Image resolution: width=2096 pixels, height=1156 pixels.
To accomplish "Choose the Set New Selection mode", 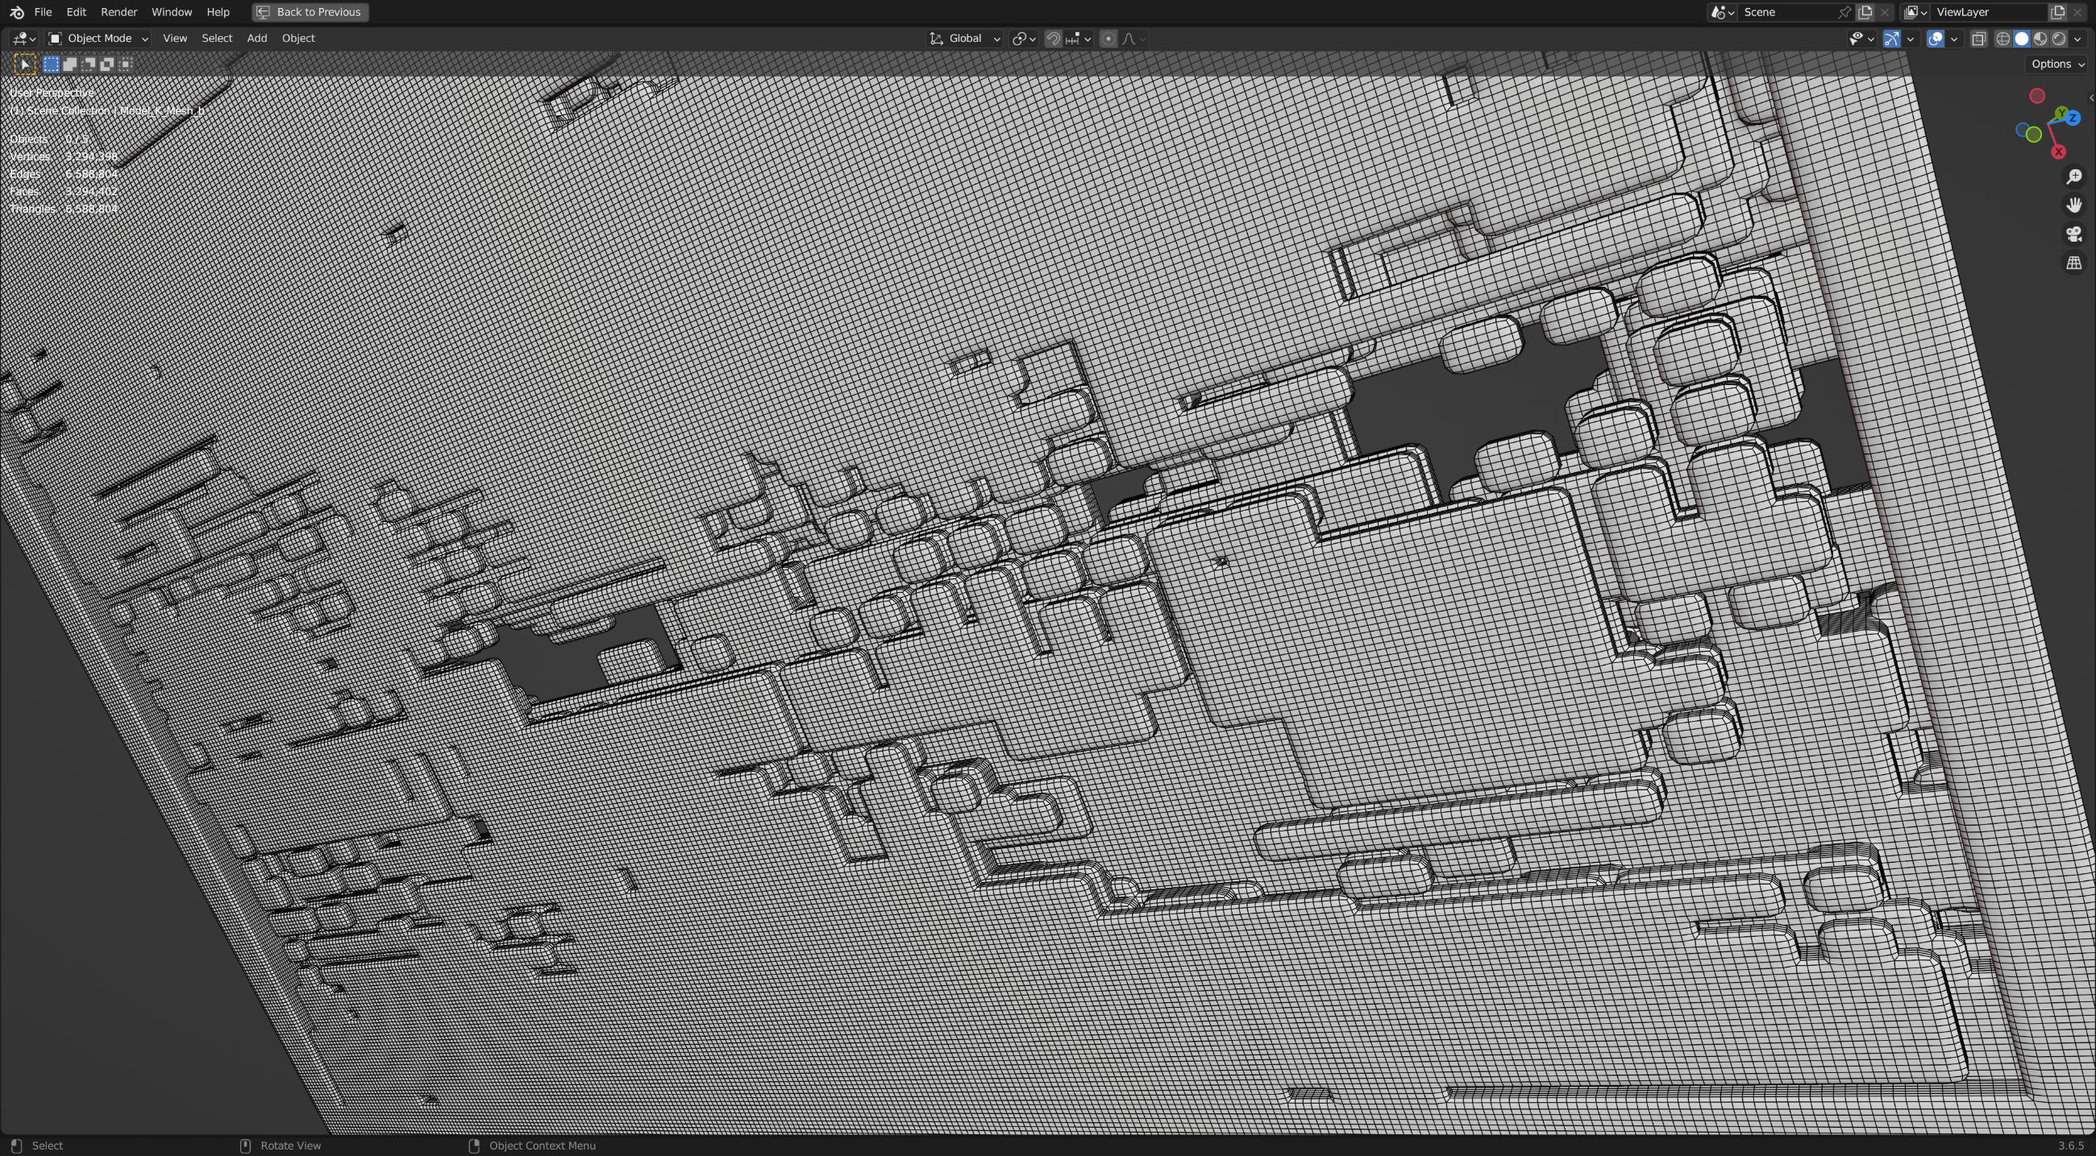I will (x=52, y=64).
